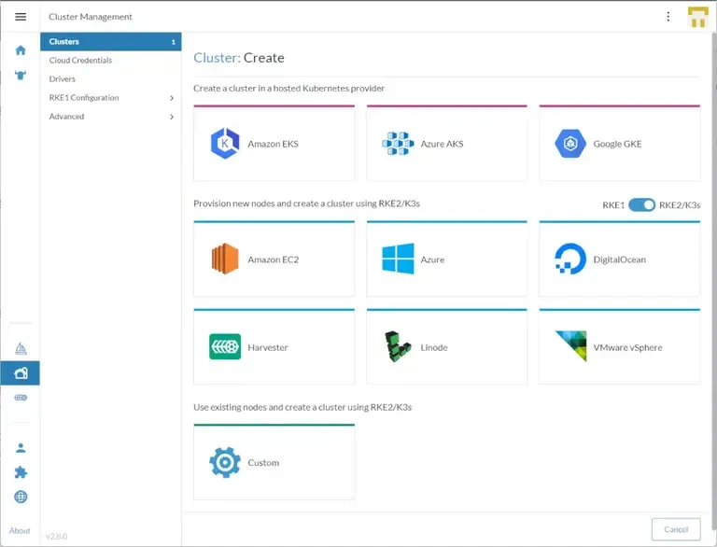Open the vertical three-dot options menu
This screenshot has width=717, height=547.
click(x=668, y=17)
